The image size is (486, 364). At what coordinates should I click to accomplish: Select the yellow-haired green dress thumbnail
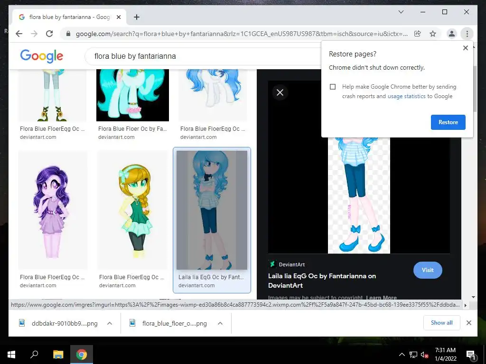tap(132, 210)
